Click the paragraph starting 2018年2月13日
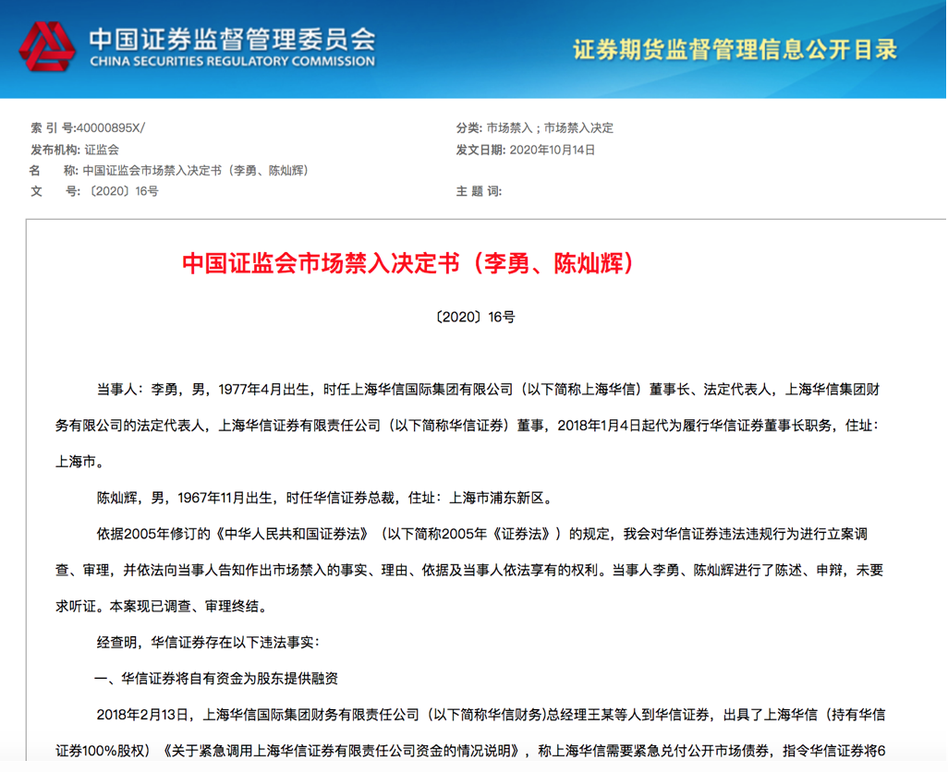 (x=470, y=733)
